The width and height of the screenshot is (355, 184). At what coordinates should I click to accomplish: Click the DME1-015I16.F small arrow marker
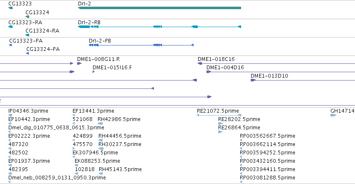pyautogui.click(x=94, y=72)
